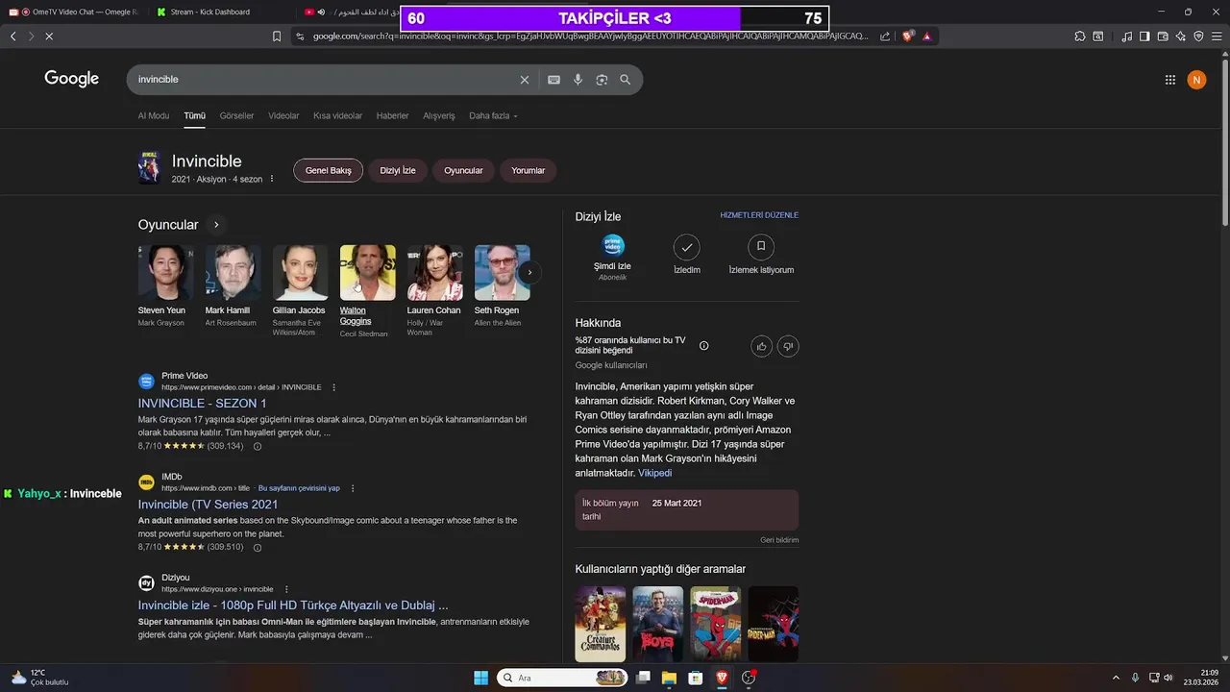Open the Diziyou Invincible izle result
The image size is (1230, 692).
293,605
